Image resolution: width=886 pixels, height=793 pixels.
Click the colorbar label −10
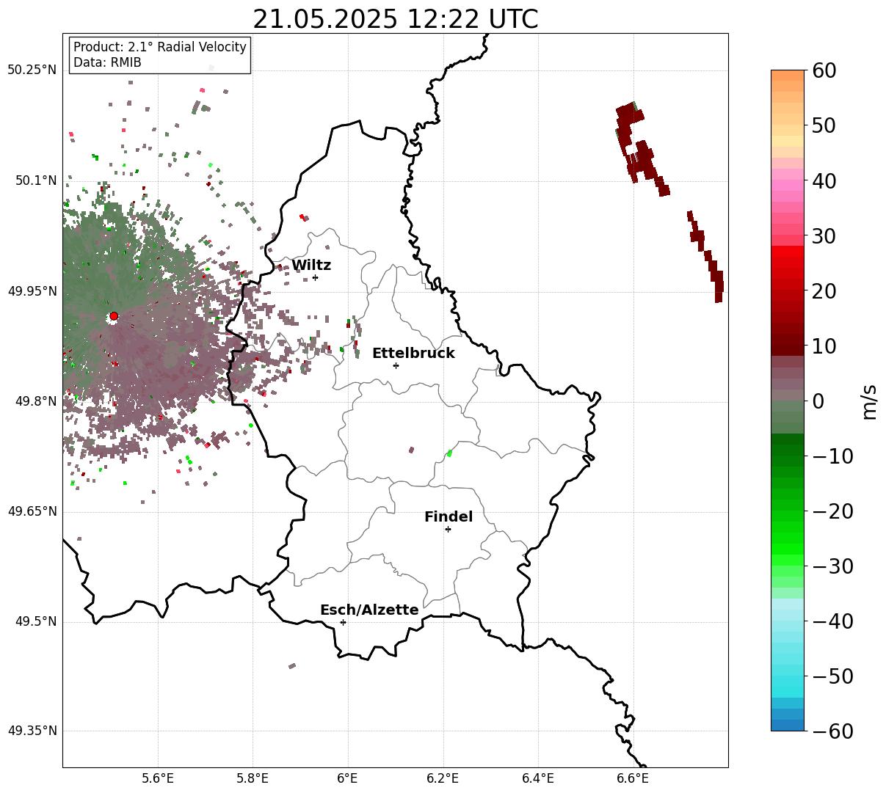pos(832,456)
